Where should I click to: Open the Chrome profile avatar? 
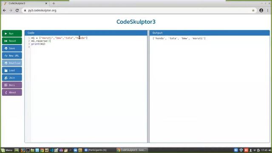(261, 10)
